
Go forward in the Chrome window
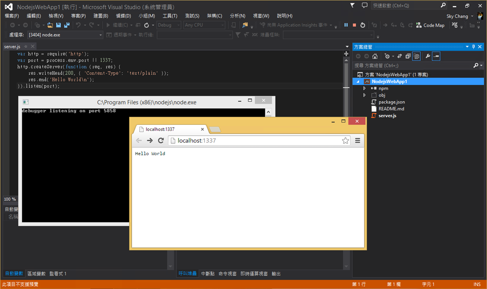click(x=150, y=140)
